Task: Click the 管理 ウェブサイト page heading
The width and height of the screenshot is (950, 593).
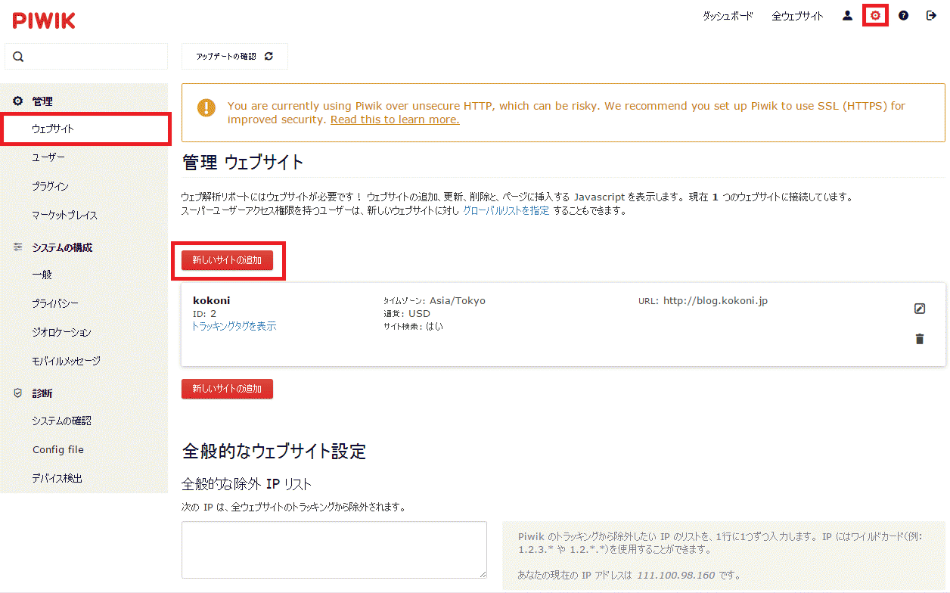Action: click(243, 162)
